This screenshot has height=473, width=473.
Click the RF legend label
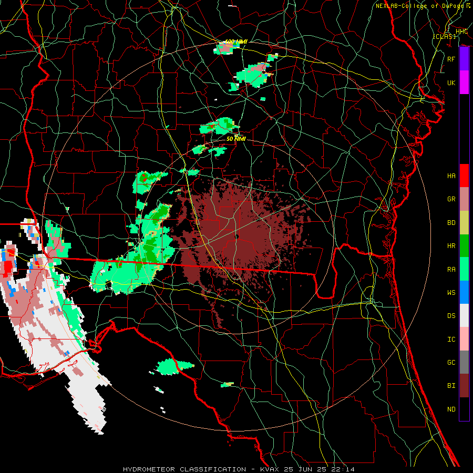click(x=451, y=59)
